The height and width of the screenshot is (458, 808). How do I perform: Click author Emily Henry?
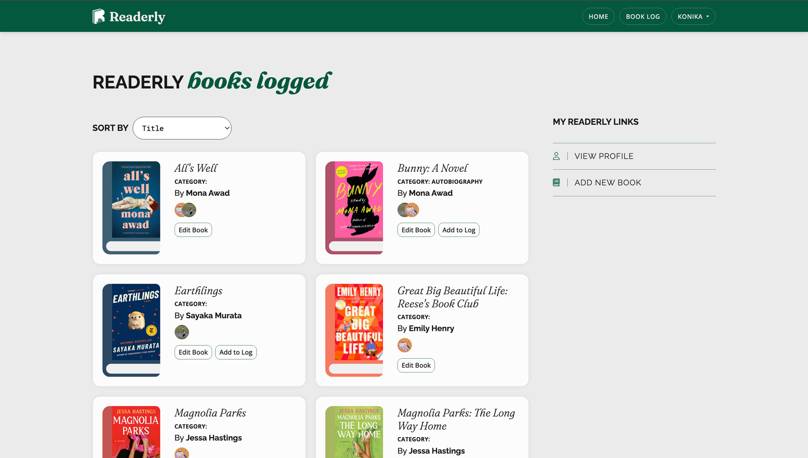tap(431, 328)
